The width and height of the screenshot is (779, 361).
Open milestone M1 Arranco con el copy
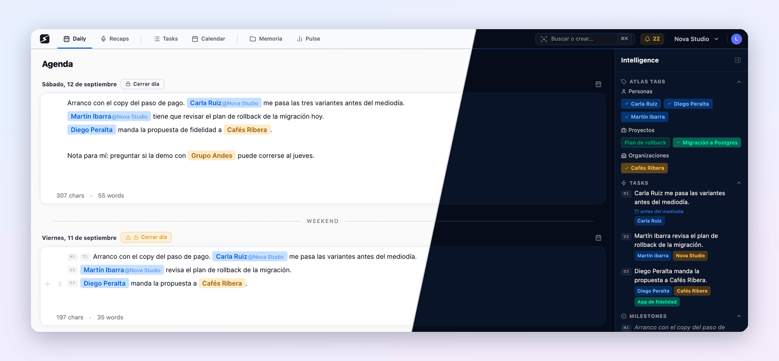[x=679, y=327]
